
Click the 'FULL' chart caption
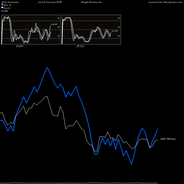(80, 46)
